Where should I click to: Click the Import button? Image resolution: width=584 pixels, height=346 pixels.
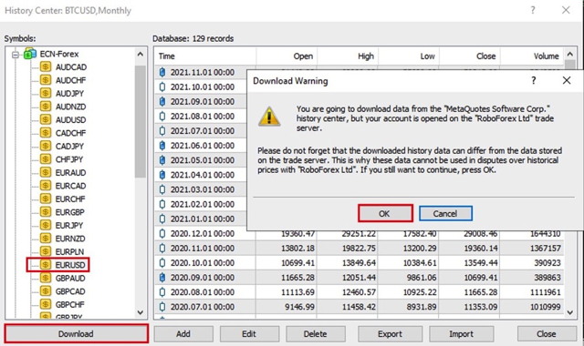click(461, 334)
